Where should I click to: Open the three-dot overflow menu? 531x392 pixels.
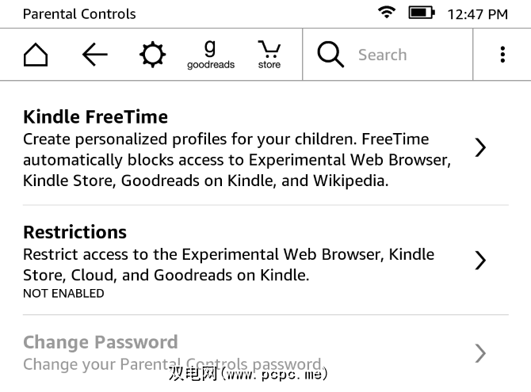tap(502, 55)
